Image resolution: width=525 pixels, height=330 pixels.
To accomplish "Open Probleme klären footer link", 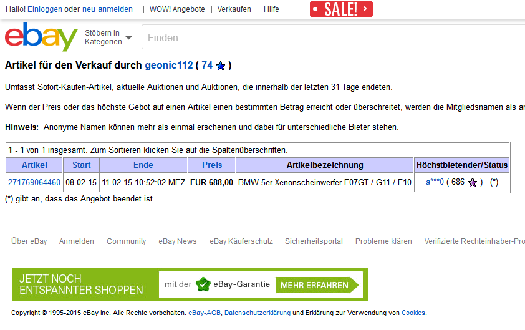I will pos(383,241).
